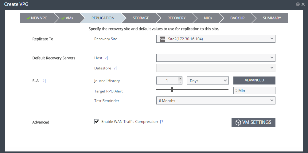Click the ADVANCED button

(x=254, y=80)
